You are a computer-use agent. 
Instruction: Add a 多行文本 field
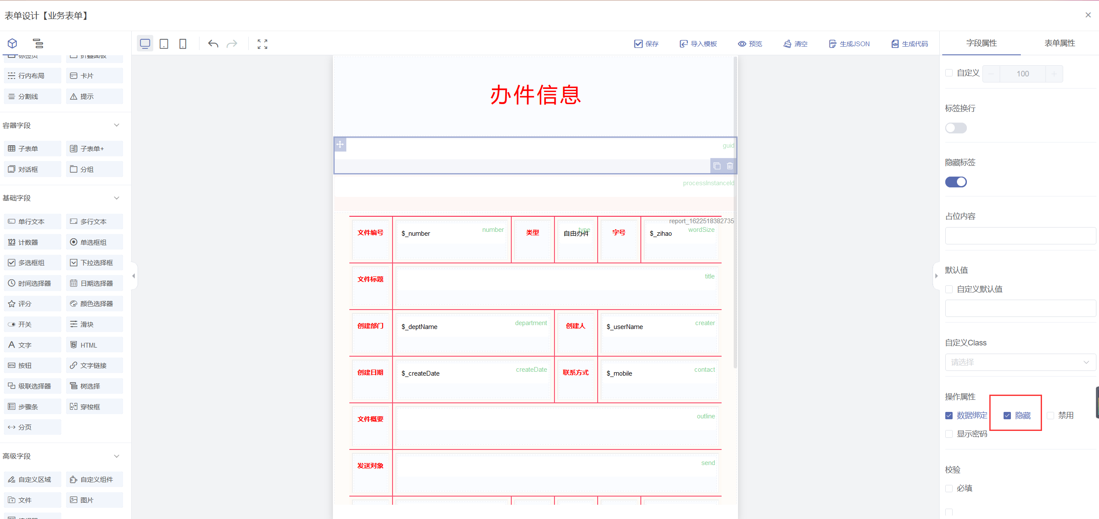coord(95,222)
